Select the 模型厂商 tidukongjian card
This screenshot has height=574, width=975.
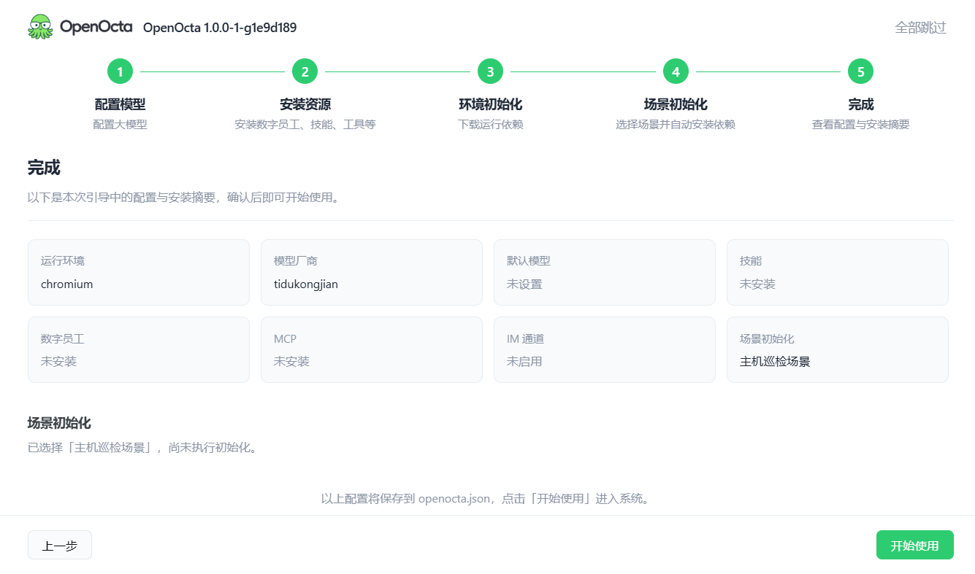372,272
